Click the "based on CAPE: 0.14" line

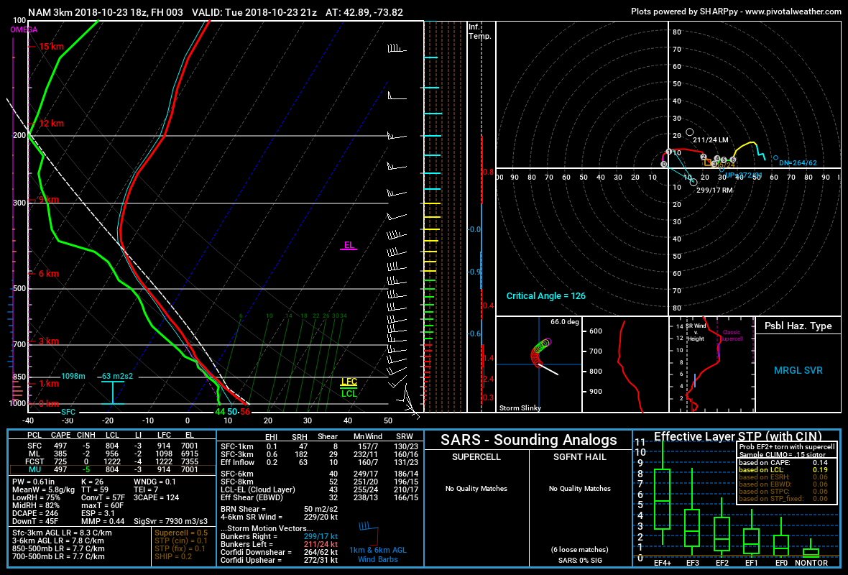pos(783,463)
